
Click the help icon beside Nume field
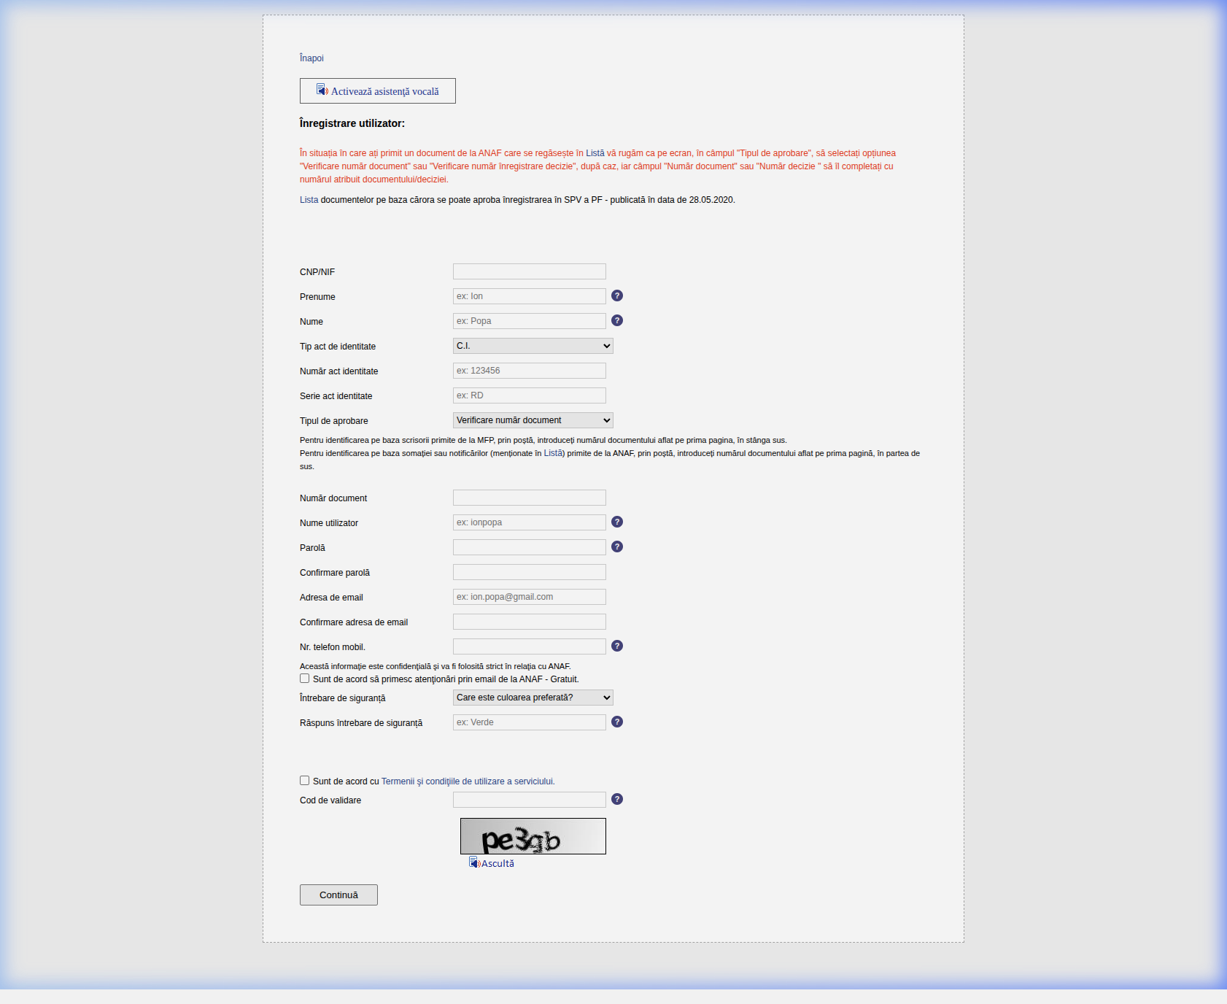point(617,320)
